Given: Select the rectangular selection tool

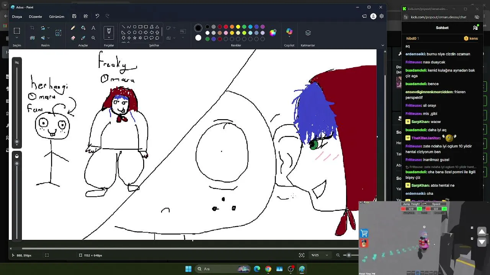Looking at the screenshot, I should coord(17,31).
